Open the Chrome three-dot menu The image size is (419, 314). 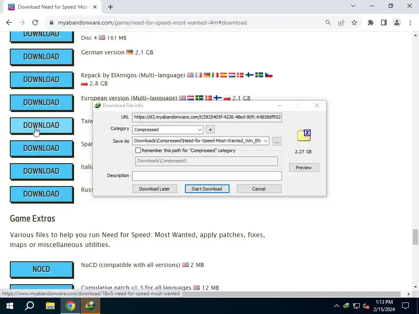[410, 23]
